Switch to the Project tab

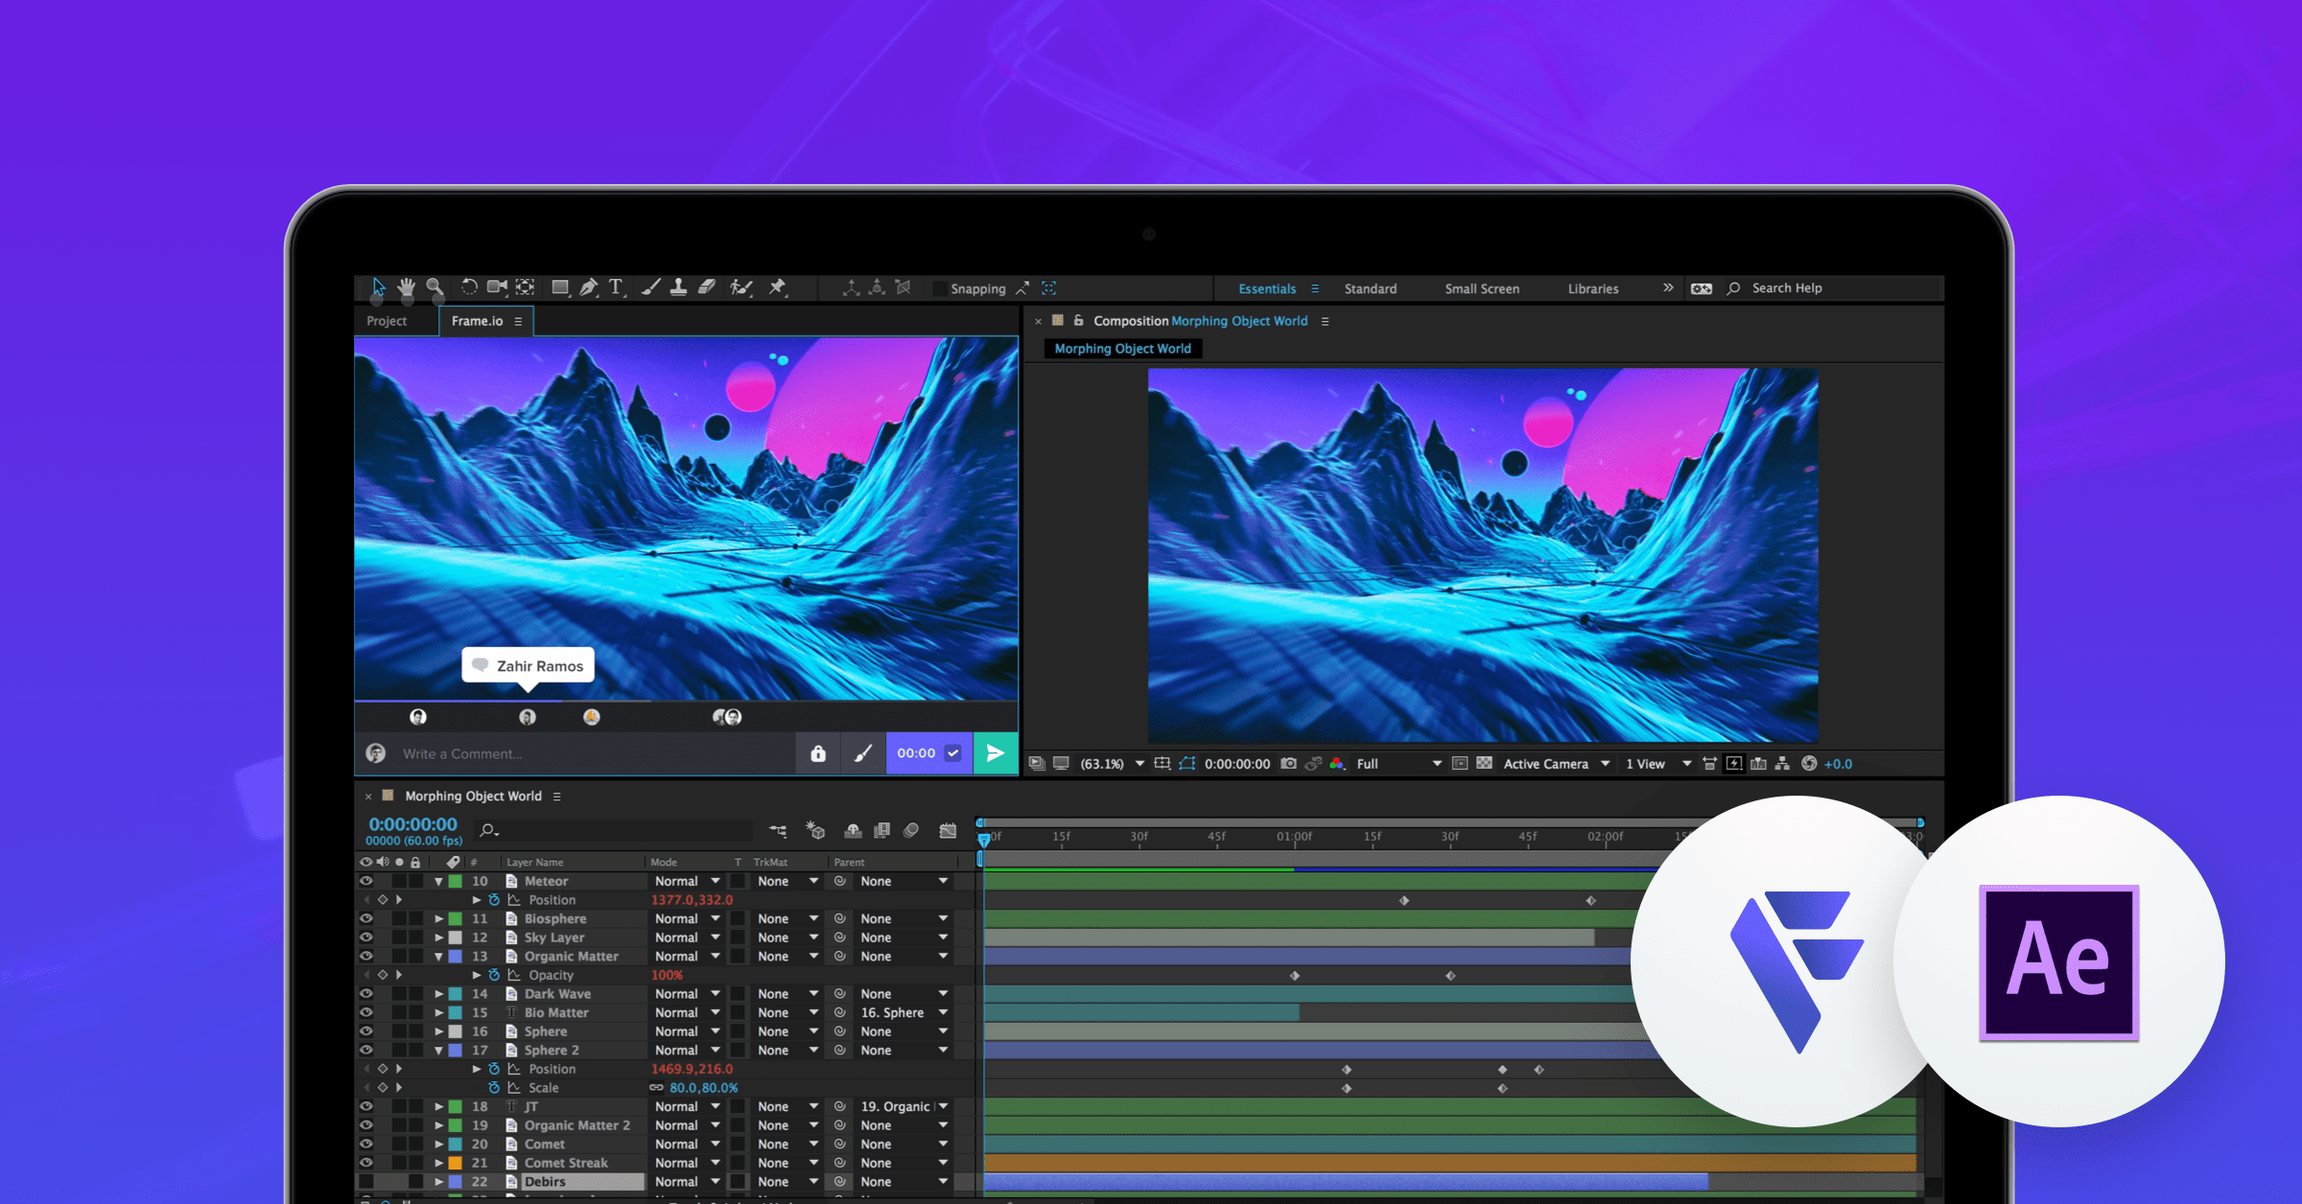coord(387,321)
